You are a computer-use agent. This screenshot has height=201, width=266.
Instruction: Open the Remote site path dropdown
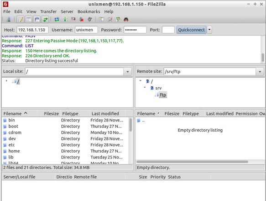pyautogui.click(x=260, y=72)
